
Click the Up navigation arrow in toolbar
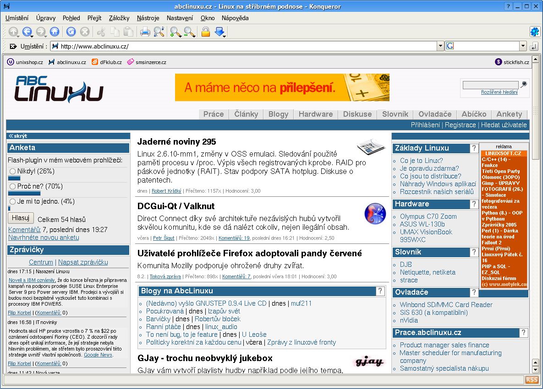(13, 32)
